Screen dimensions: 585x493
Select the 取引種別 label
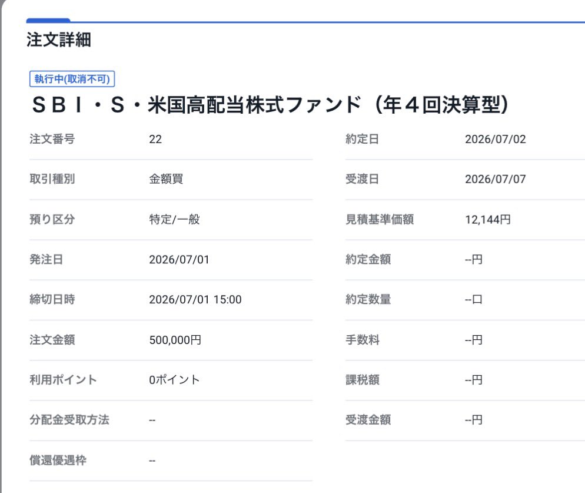(x=52, y=179)
